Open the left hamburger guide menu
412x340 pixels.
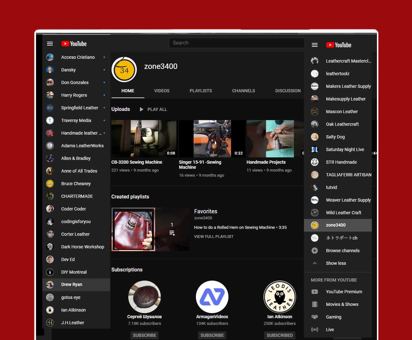pyautogui.click(x=50, y=44)
